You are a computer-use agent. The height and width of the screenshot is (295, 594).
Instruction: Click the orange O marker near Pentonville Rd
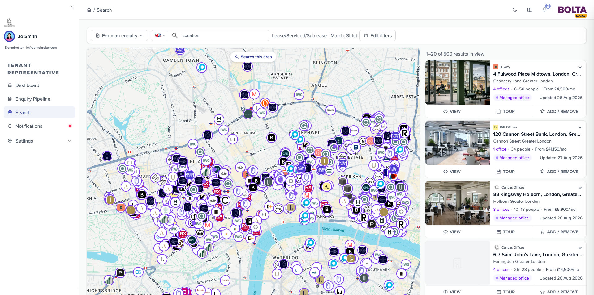click(x=265, y=103)
